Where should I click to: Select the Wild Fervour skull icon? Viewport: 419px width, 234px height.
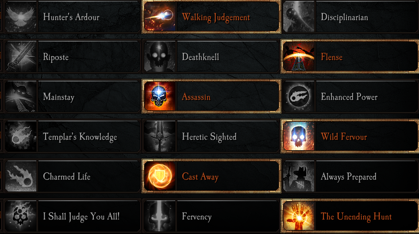point(299,136)
